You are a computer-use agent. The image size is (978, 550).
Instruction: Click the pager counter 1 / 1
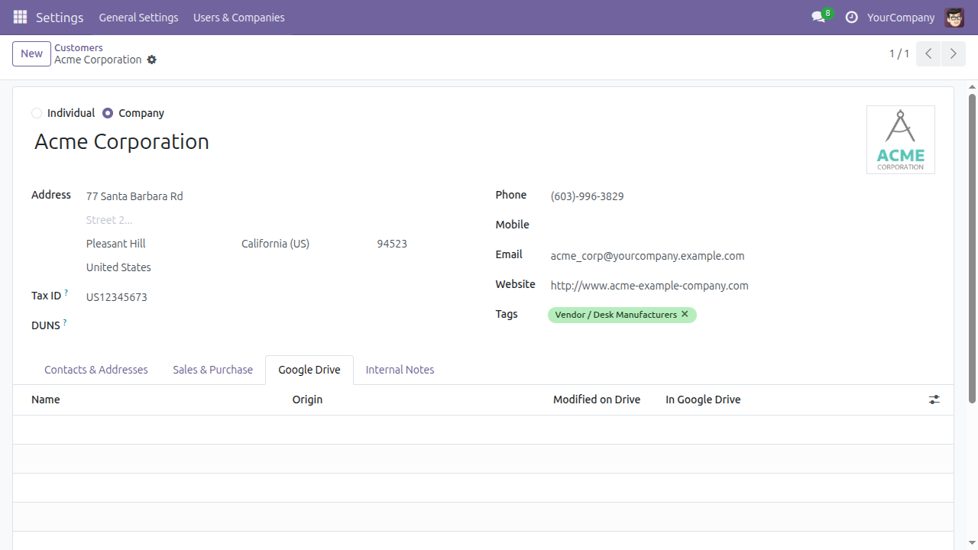click(899, 53)
